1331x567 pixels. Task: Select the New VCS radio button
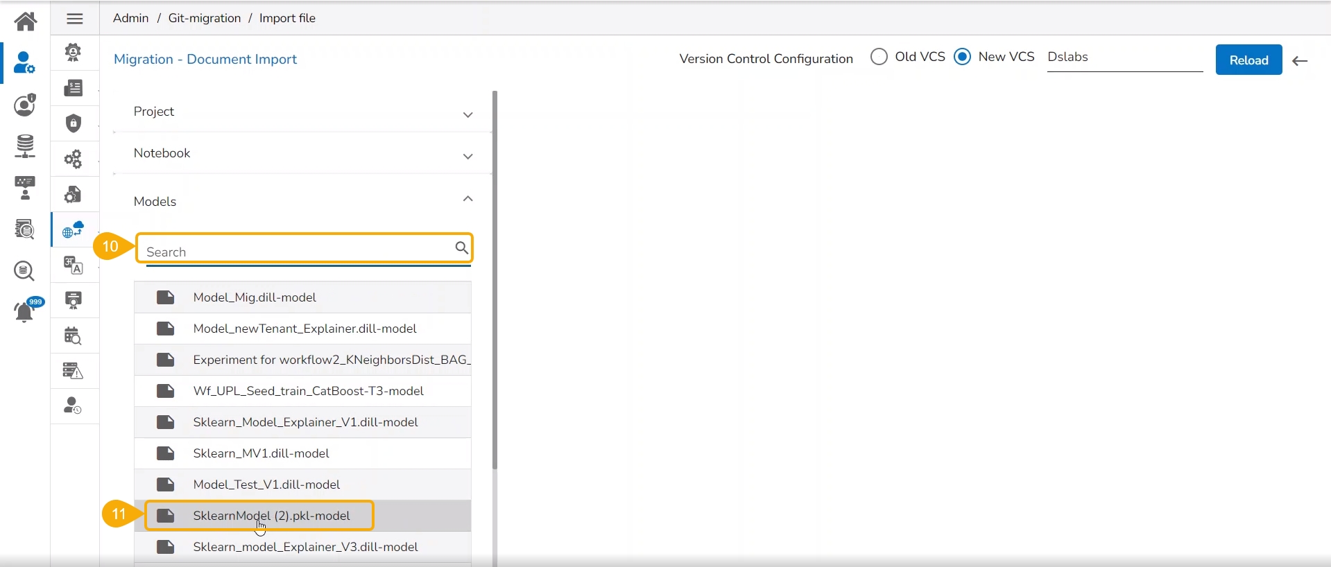(x=962, y=57)
